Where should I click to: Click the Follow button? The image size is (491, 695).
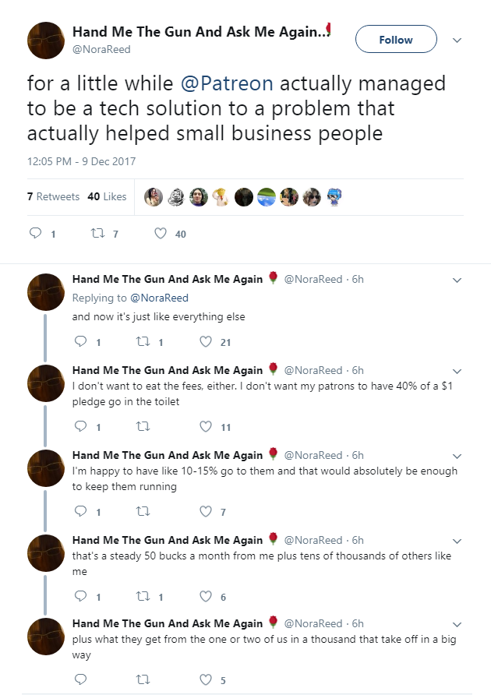coord(396,40)
